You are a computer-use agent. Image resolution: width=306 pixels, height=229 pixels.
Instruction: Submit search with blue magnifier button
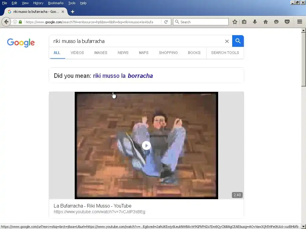pos(238,41)
